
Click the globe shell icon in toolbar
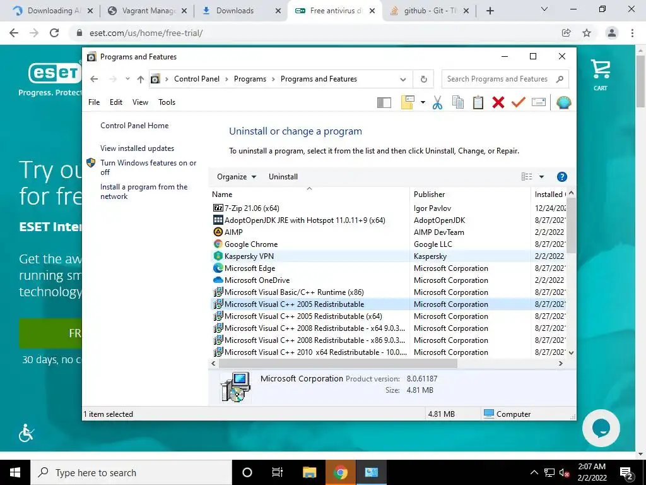pyautogui.click(x=563, y=102)
